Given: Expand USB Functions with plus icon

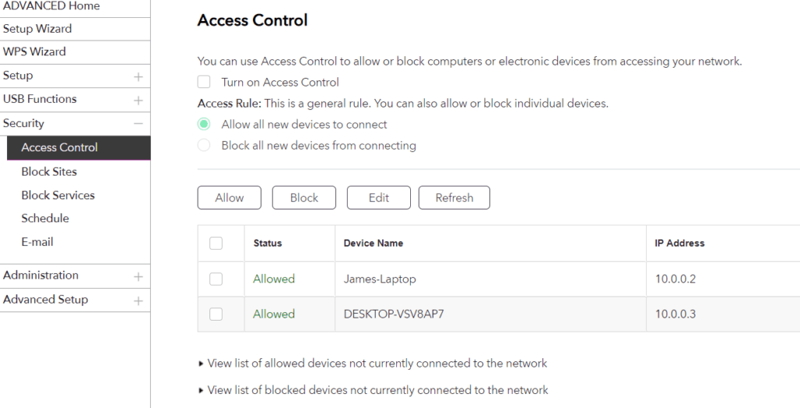Looking at the screenshot, I should click(138, 100).
